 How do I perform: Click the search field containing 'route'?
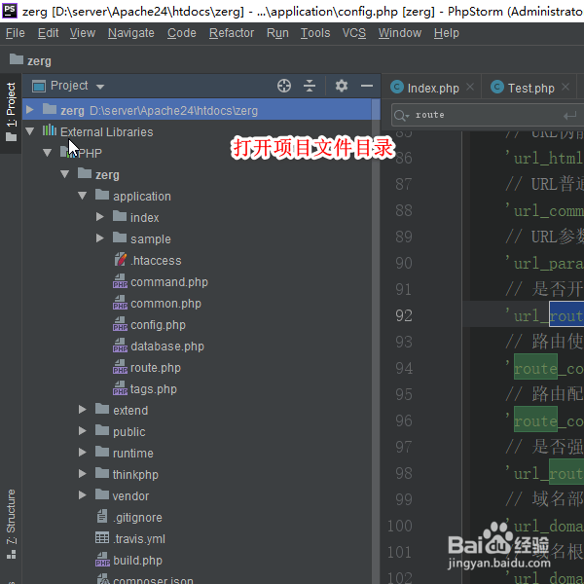pyautogui.click(x=488, y=115)
